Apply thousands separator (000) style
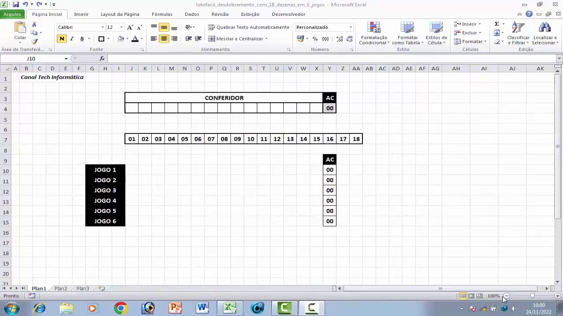This screenshot has width=563, height=316. [325, 39]
